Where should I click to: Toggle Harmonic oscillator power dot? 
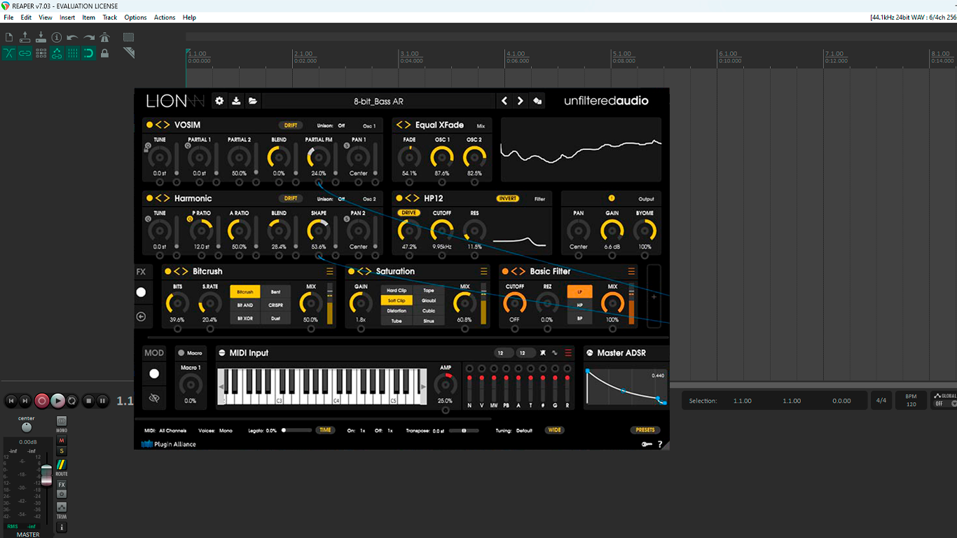click(149, 198)
